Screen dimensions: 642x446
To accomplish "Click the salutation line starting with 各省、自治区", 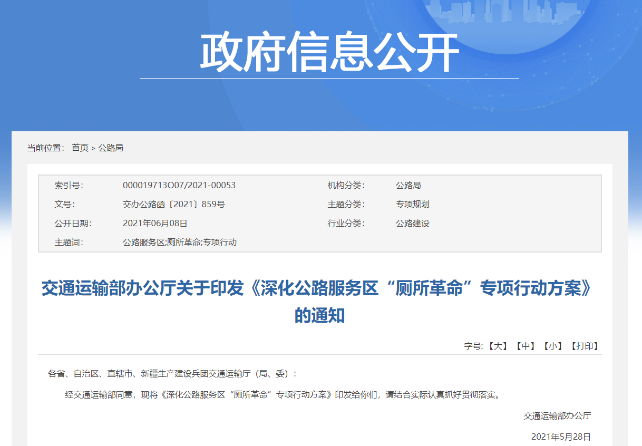I will point(173,374).
